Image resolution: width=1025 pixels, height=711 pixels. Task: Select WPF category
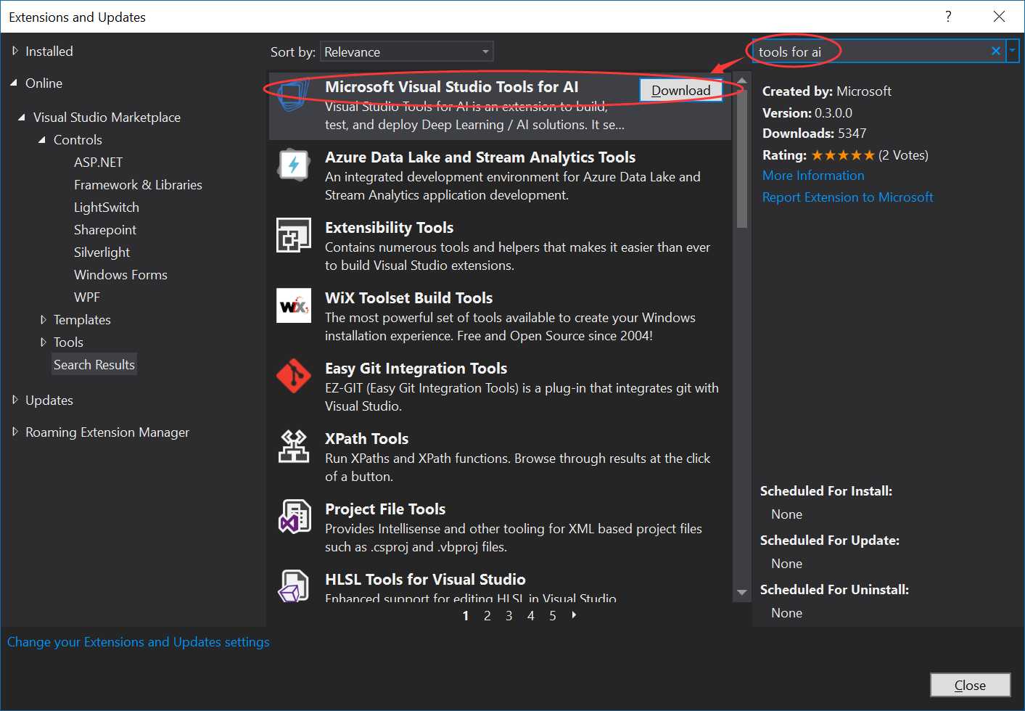point(86,297)
